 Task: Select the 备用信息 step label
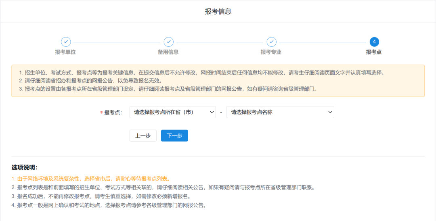[x=168, y=52]
